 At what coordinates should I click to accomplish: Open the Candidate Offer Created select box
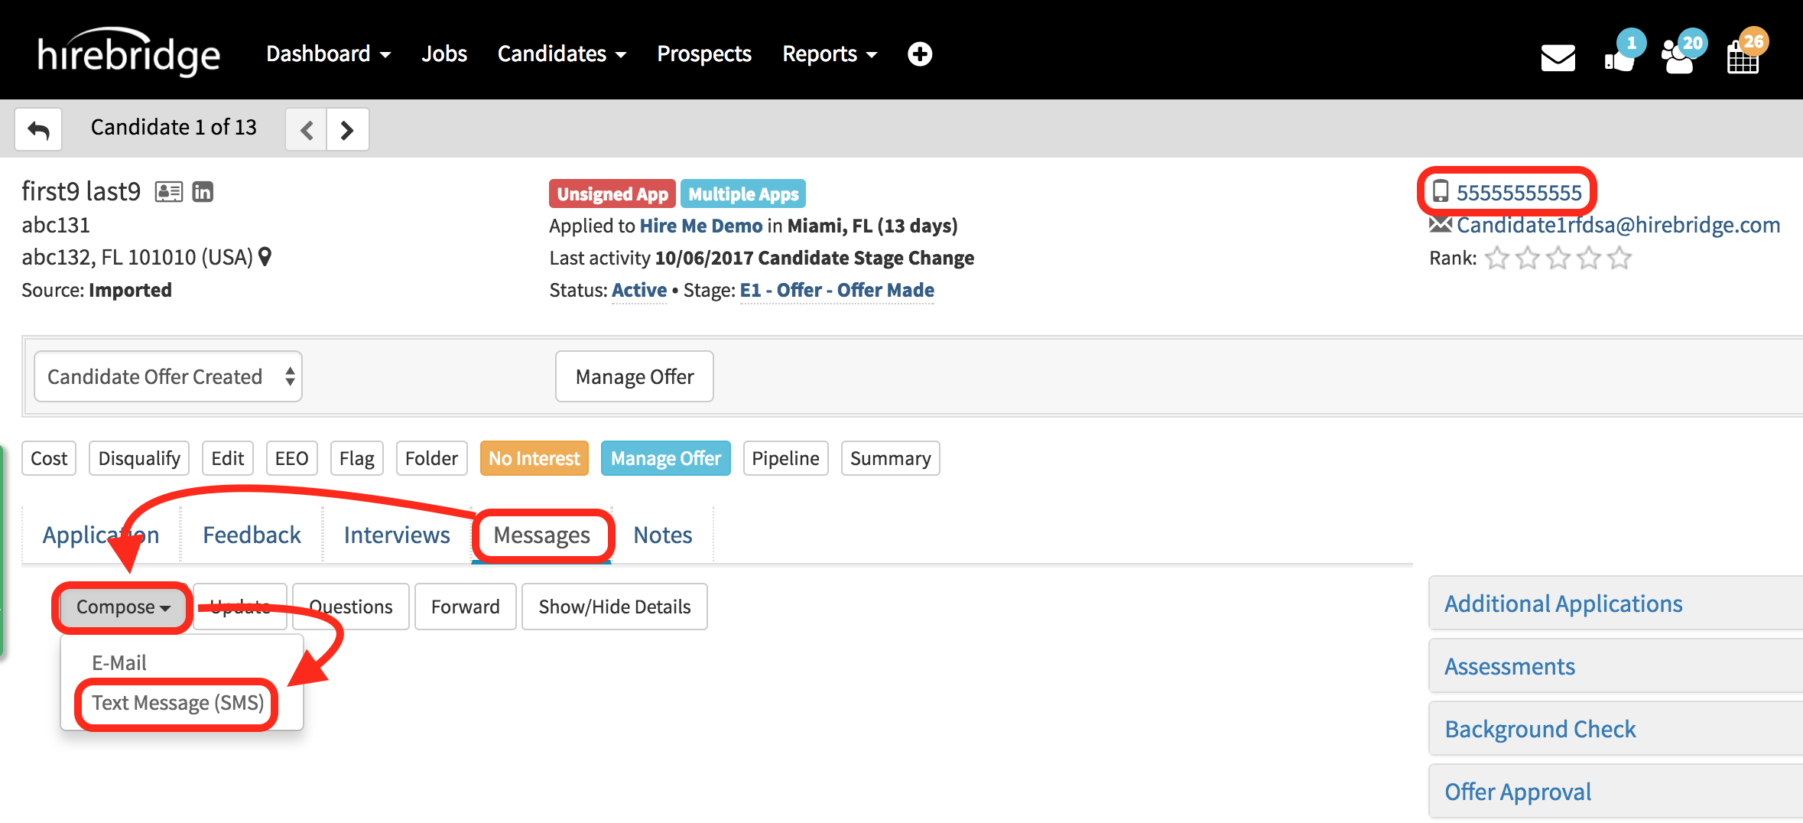coord(168,376)
